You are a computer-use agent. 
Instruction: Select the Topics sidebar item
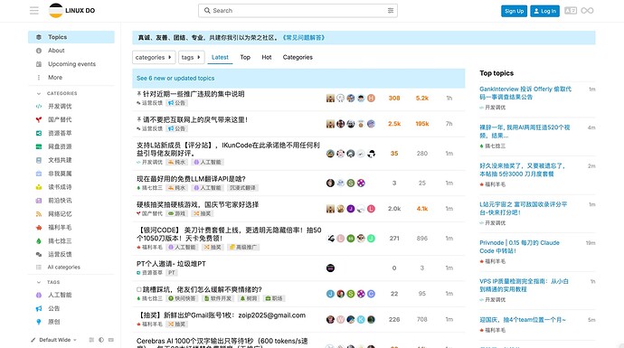pos(71,37)
